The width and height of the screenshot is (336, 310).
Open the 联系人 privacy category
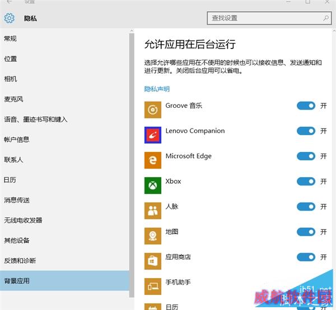pyautogui.click(x=64, y=160)
